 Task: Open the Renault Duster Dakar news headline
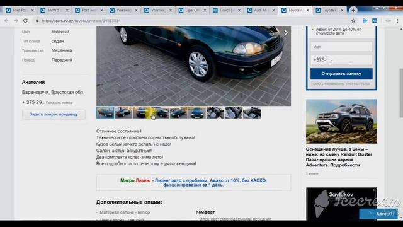[x=339, y=157]
